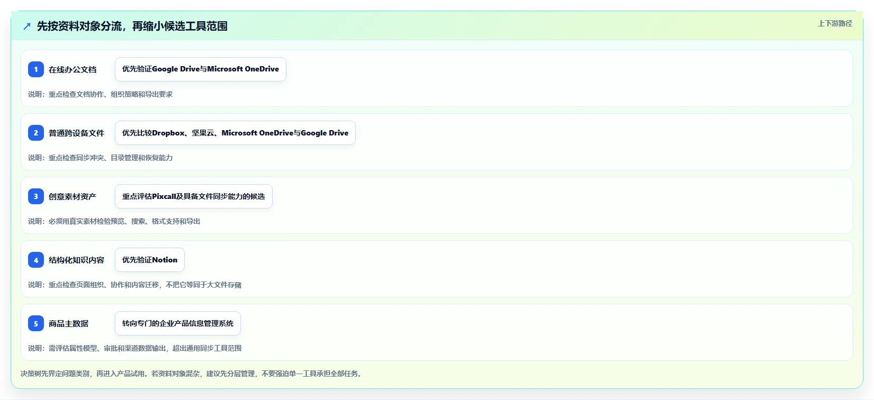Click the 上下游路径 label in the header

[x=835, y=23]
